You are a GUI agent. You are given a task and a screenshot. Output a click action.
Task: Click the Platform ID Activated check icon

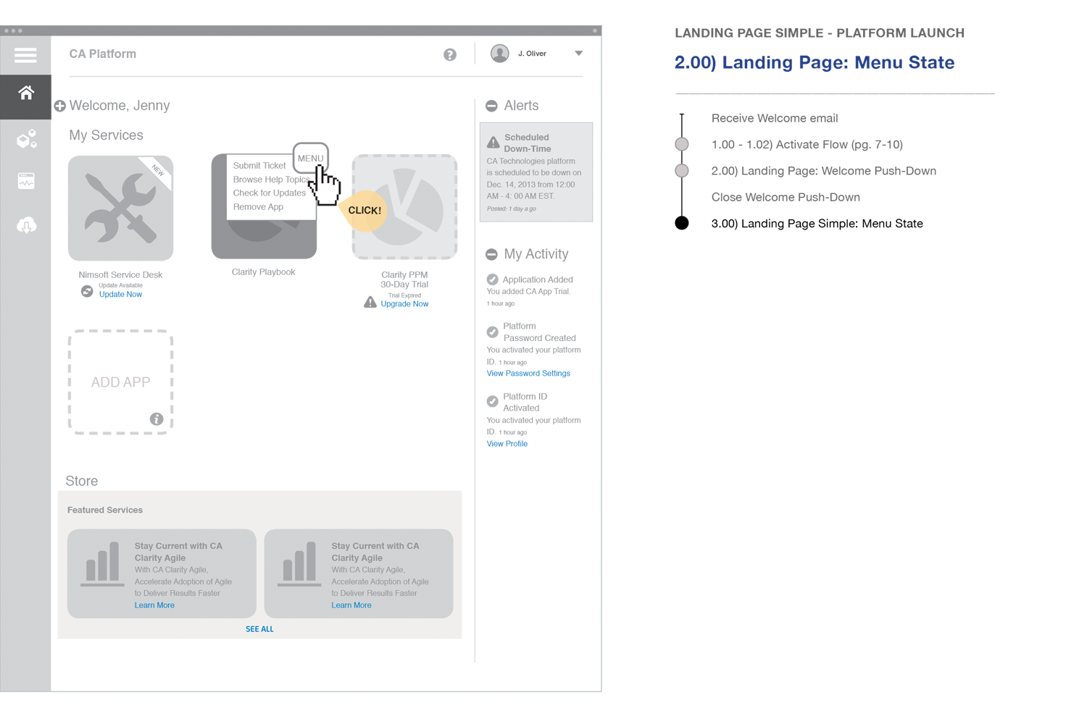[493, 401]
